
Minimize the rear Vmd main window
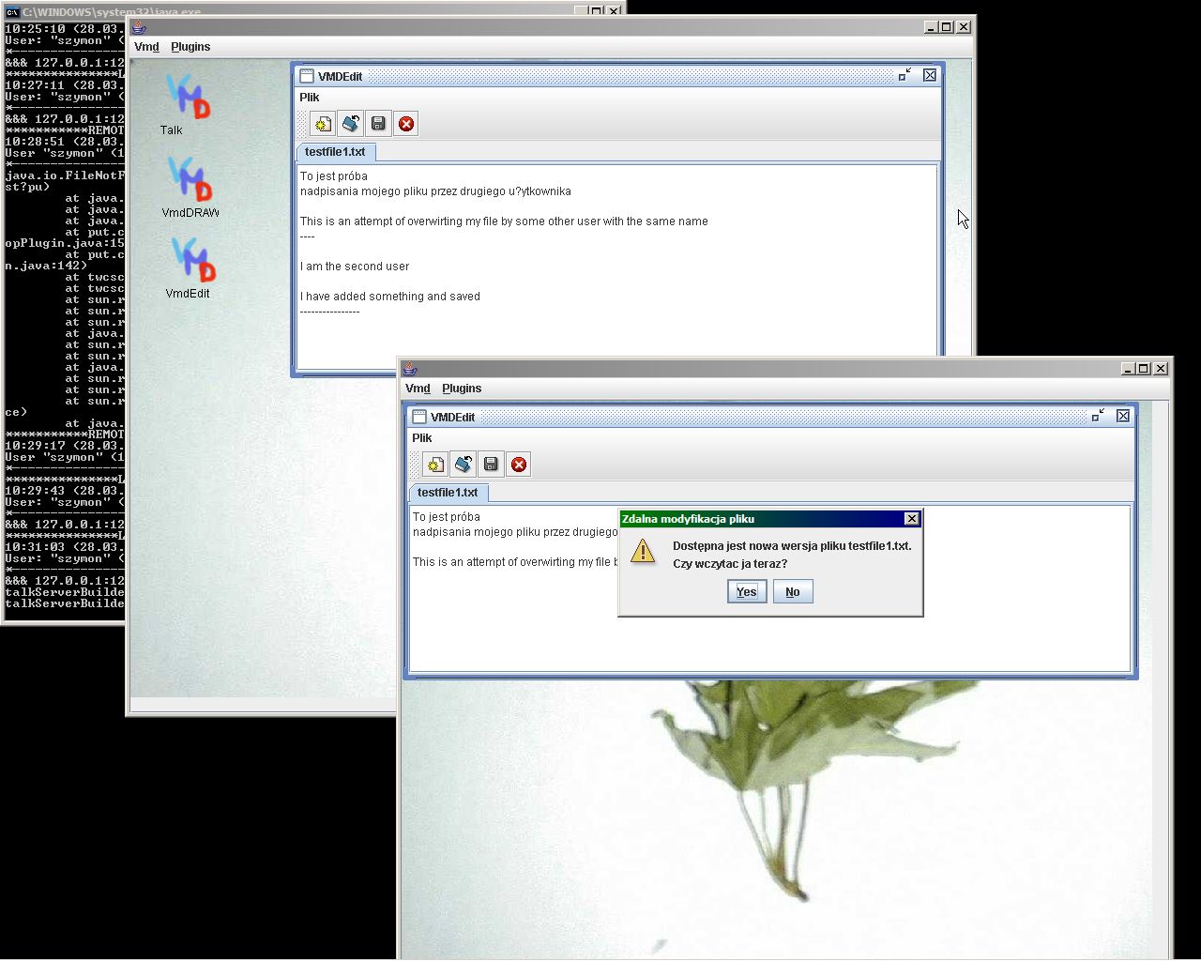[x=930, y=27]
